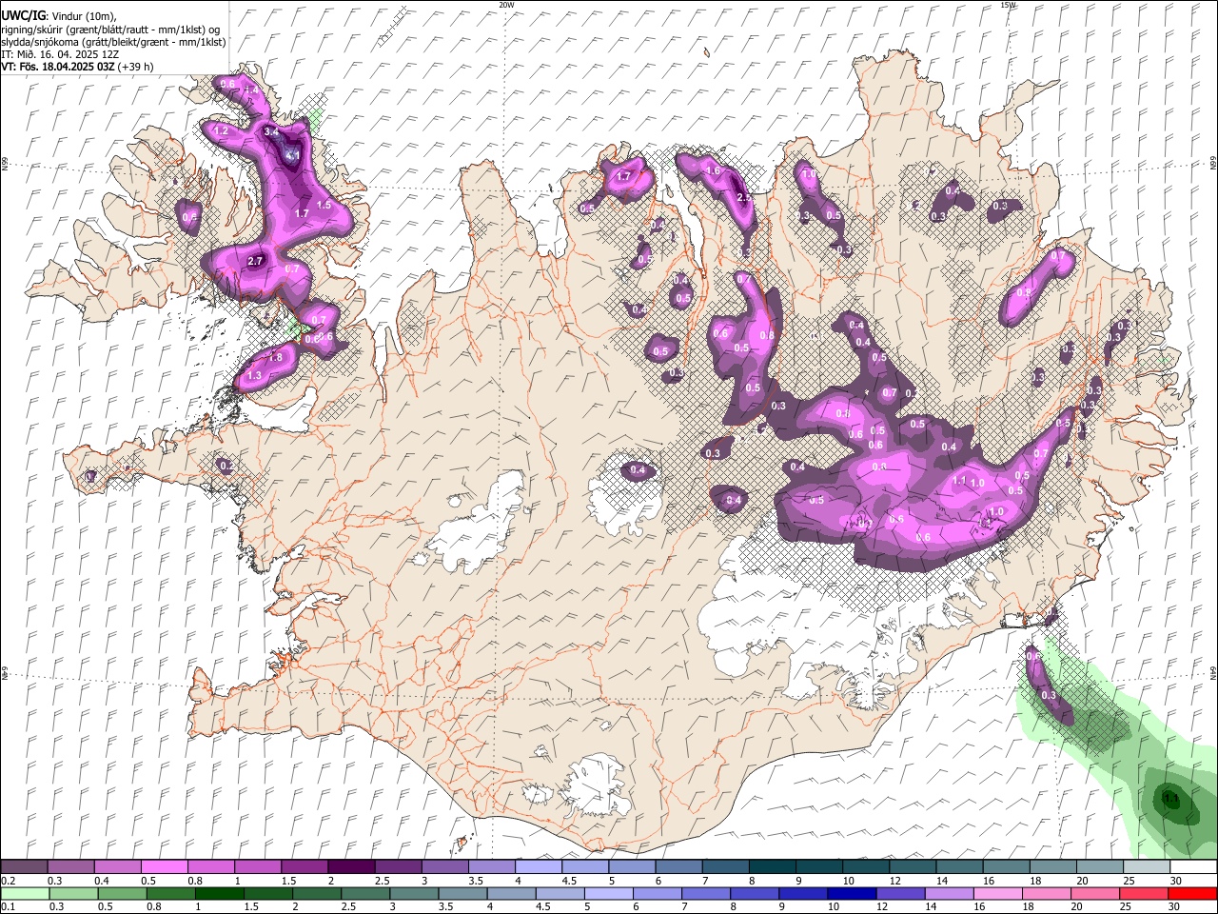Click the 16–18 light pink rain legend swatch
Screen dimensions: 1218x914
[x=998, y=893]
